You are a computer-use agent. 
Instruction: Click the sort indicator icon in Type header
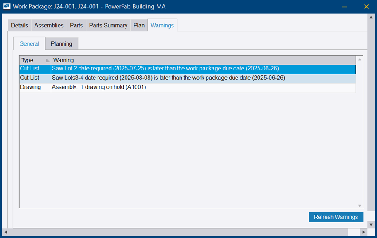(47, 61)
